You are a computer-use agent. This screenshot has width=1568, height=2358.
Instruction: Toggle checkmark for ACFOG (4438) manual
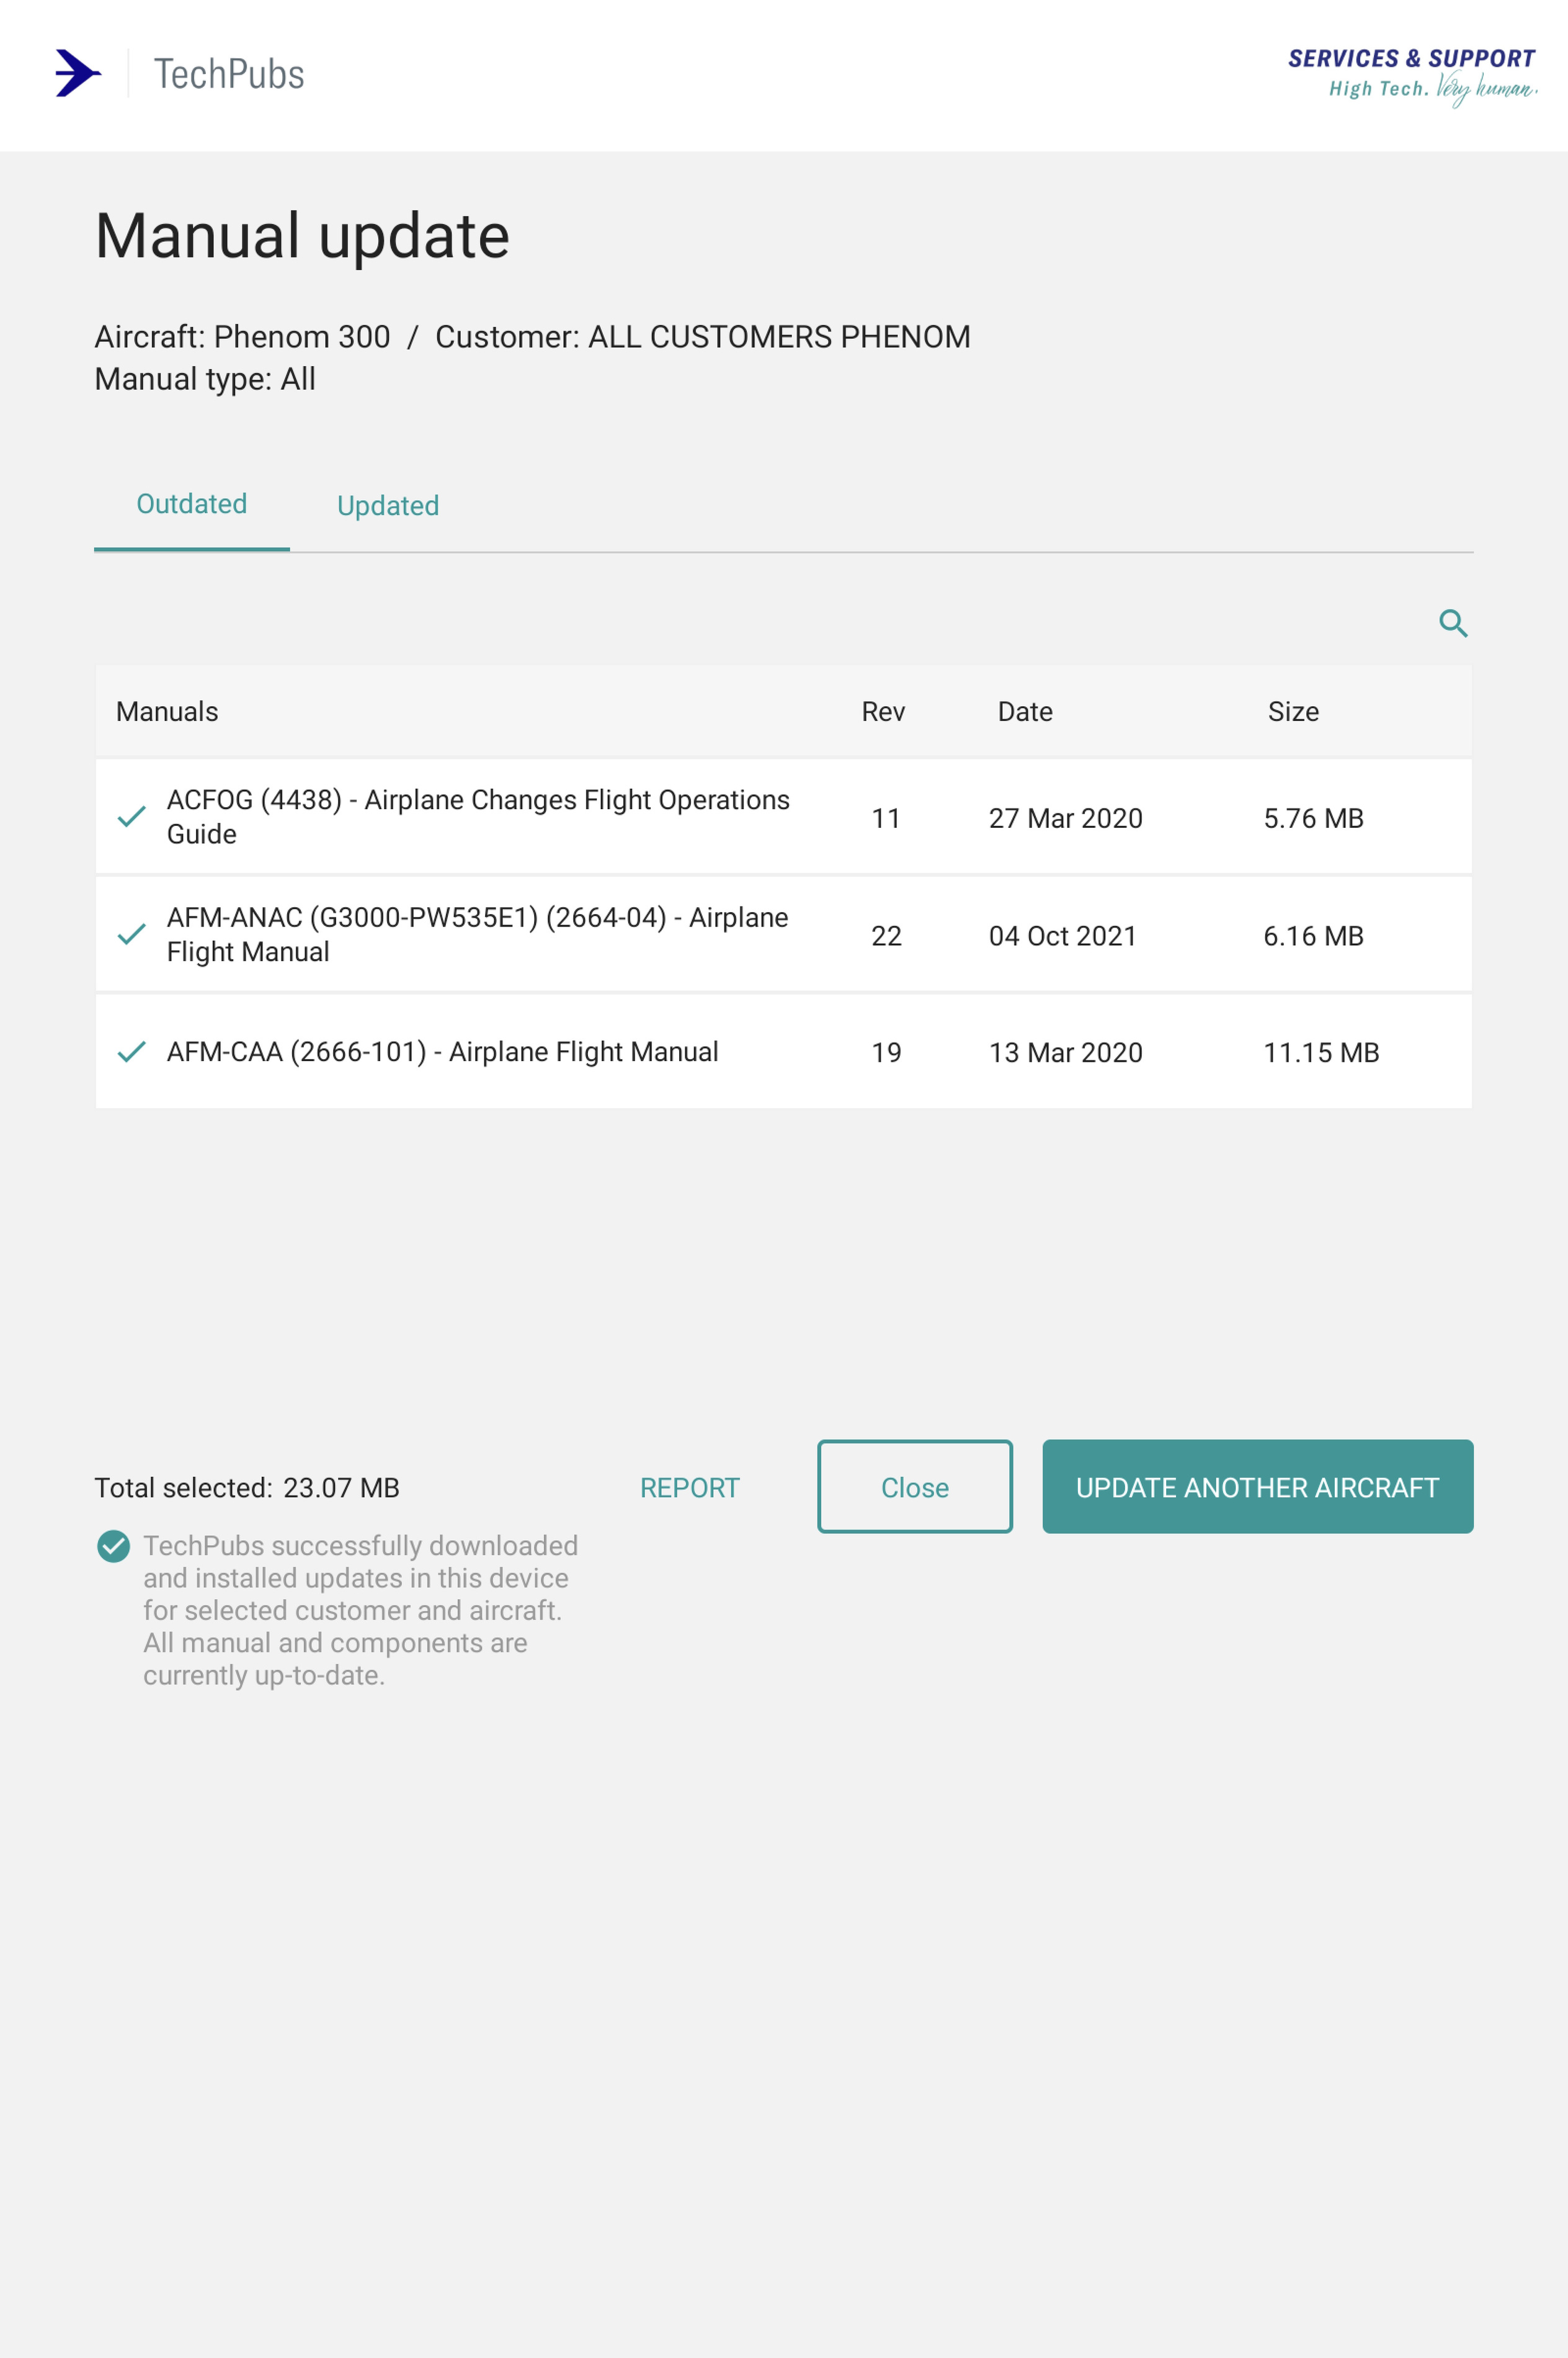pyautogui.click(x=132, y=817)
